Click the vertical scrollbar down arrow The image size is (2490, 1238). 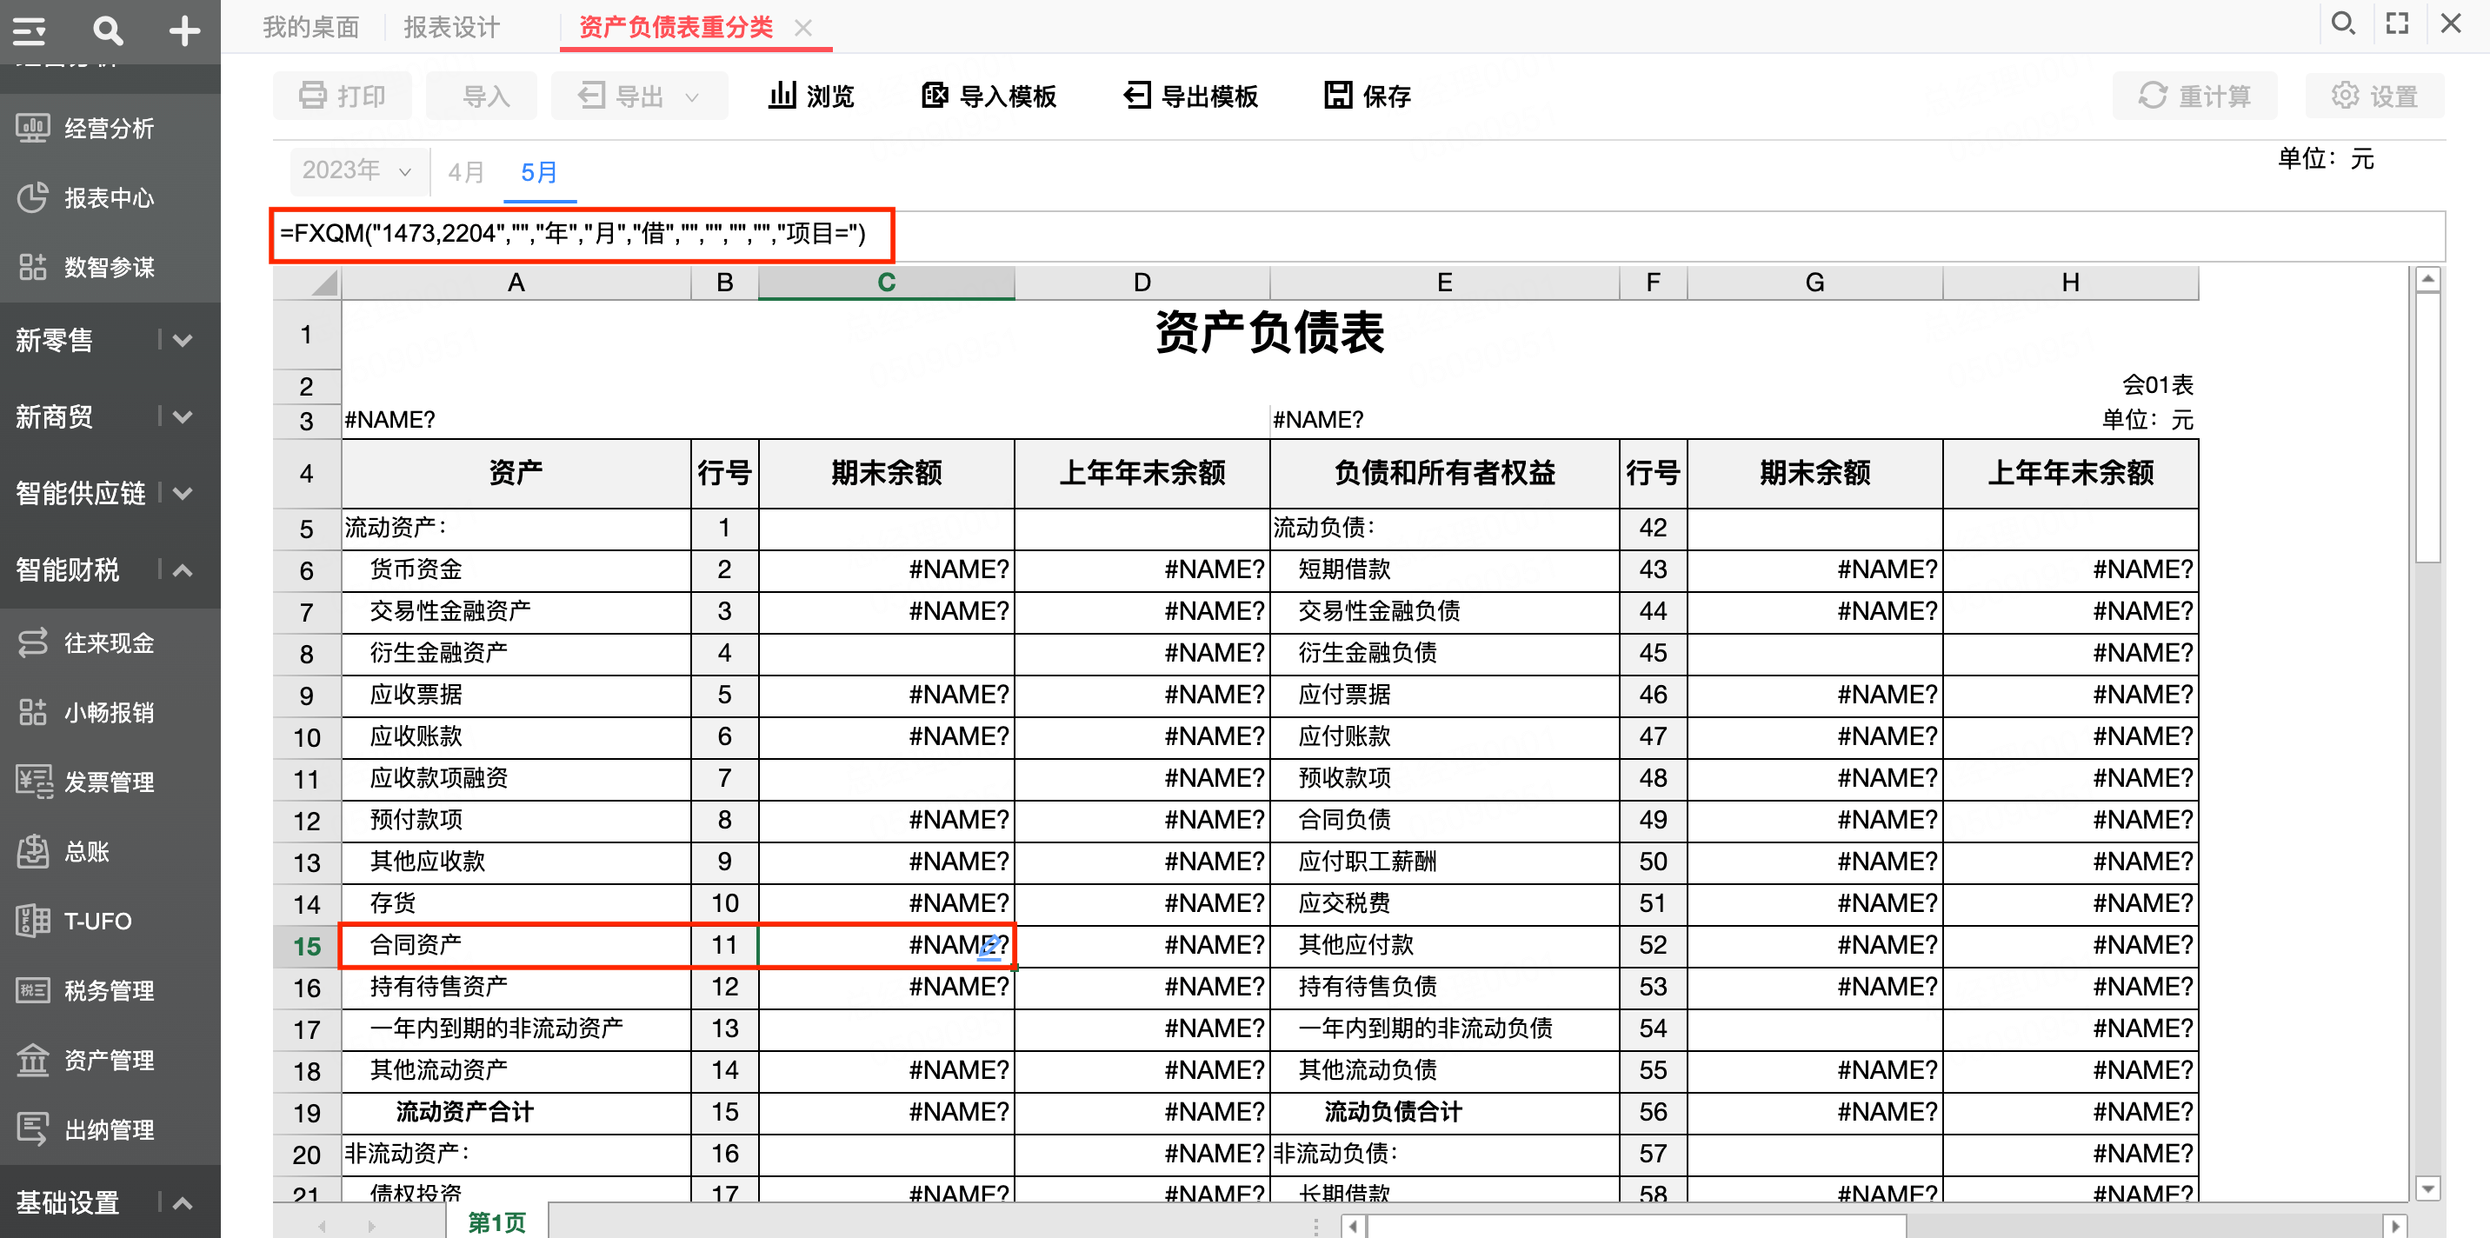click(2427, 1188)
